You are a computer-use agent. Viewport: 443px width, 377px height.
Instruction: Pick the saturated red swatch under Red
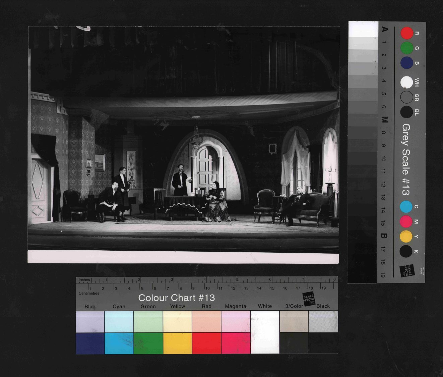206,343
